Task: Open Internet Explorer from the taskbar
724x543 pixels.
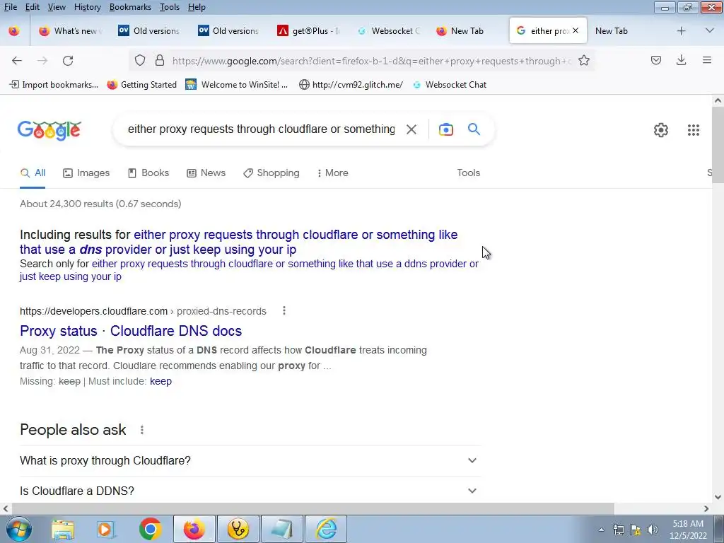Action: tap(326, 529)
